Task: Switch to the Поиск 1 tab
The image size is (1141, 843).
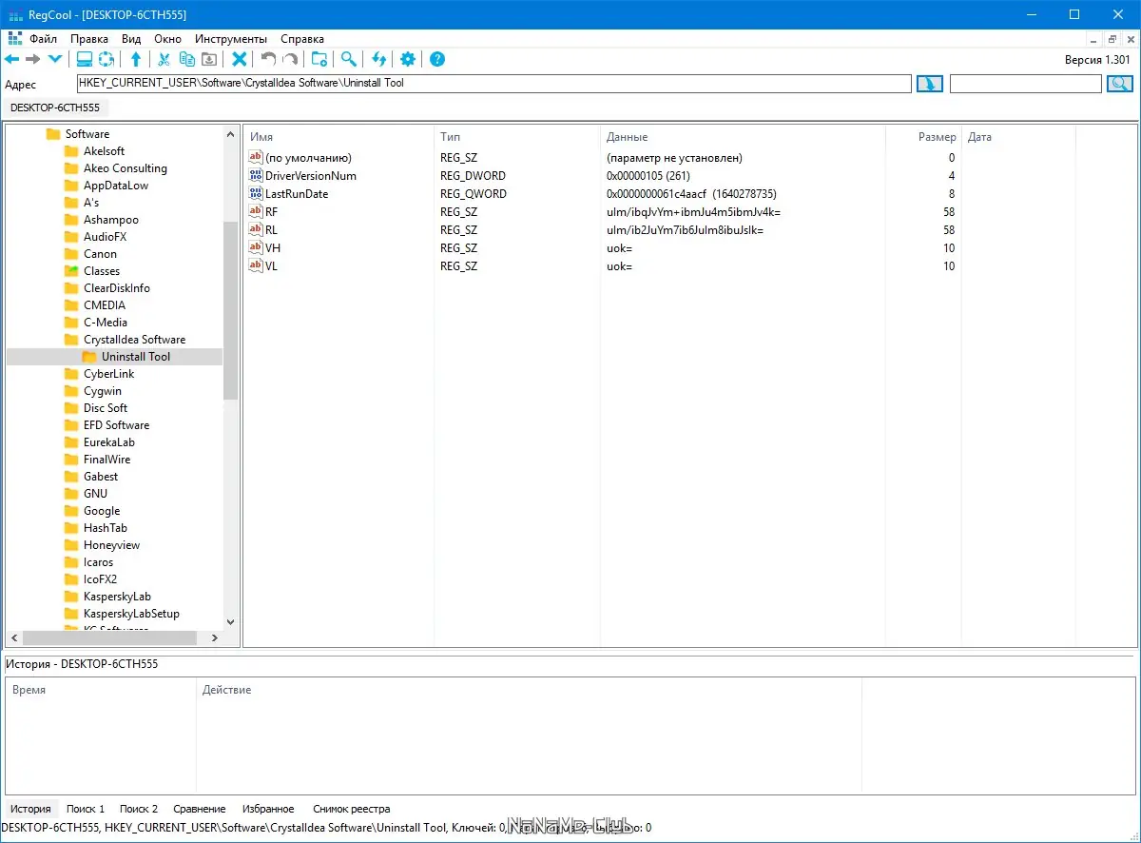Action: point(86,809)
